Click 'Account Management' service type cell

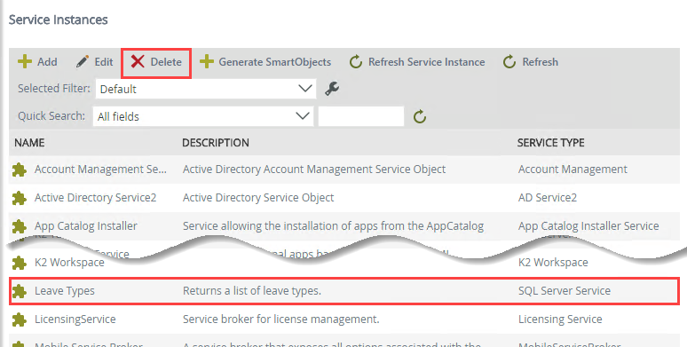tap(572, 170)
